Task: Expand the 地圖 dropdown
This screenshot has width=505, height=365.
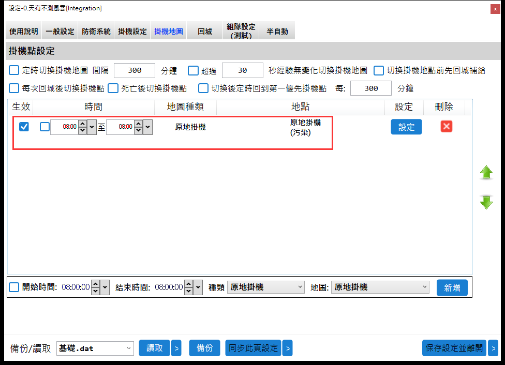Action: click(x=380, y=287)
